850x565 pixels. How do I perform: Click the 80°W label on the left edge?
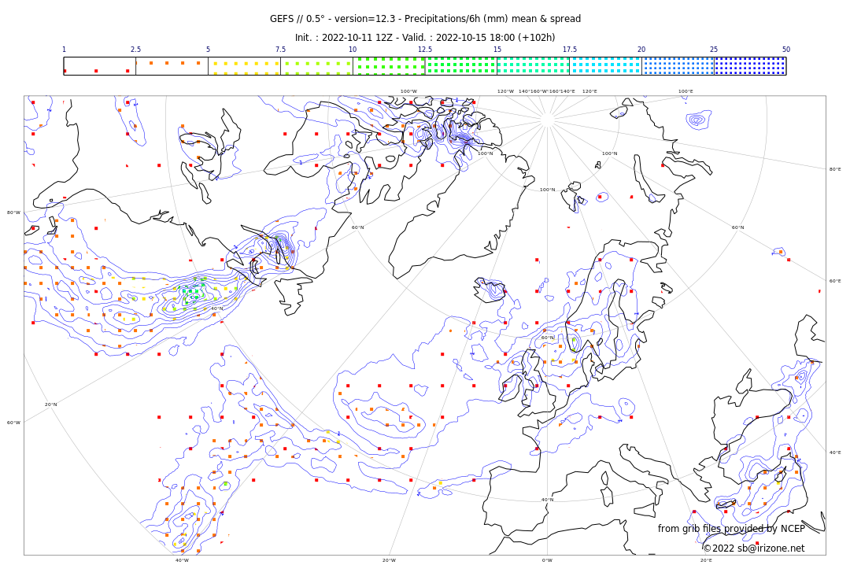pos(13,212)
